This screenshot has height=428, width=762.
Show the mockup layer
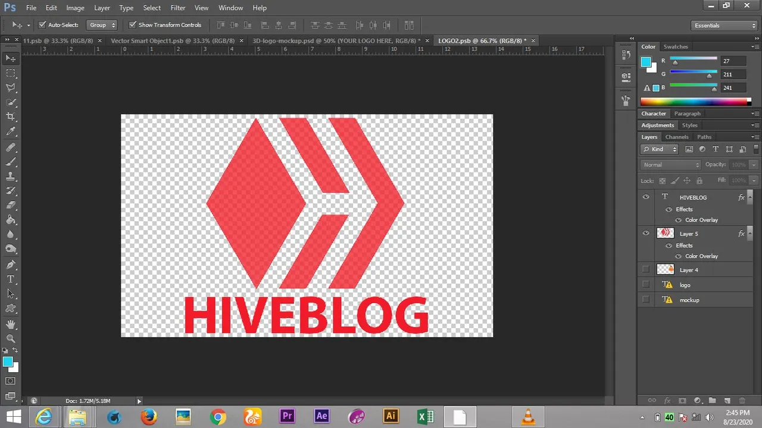tap(646, 300)
